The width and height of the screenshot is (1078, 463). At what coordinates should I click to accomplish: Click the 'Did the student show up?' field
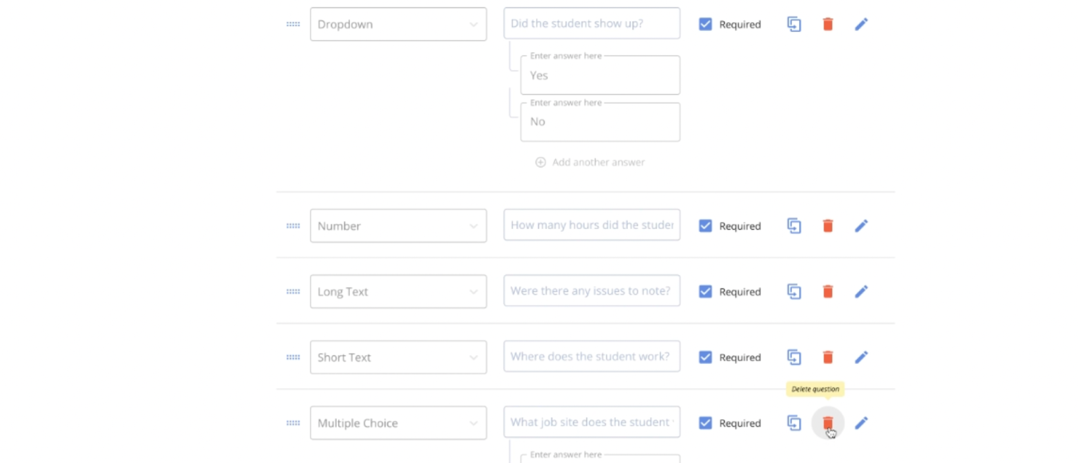pyautogui.click(x=592, y=24)
